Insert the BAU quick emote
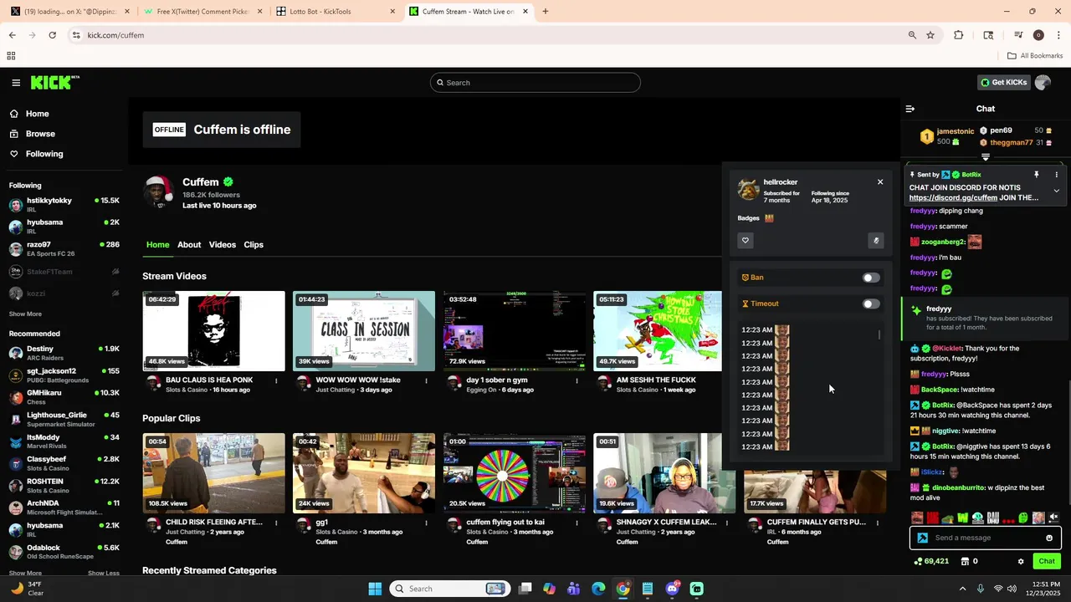 (993, 518)
